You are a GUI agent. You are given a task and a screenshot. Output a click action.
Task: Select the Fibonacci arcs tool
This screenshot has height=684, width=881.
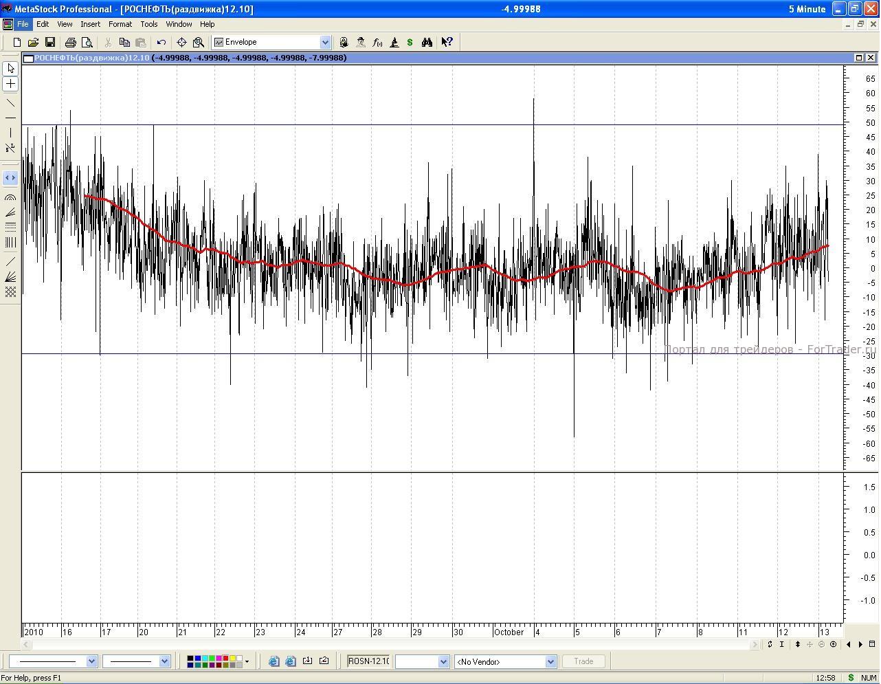coord(10,197)
